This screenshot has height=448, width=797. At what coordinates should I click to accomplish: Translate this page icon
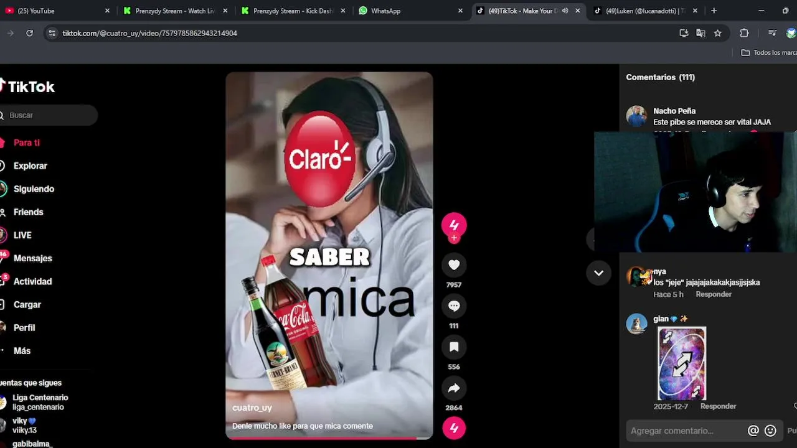click(700, 33)
